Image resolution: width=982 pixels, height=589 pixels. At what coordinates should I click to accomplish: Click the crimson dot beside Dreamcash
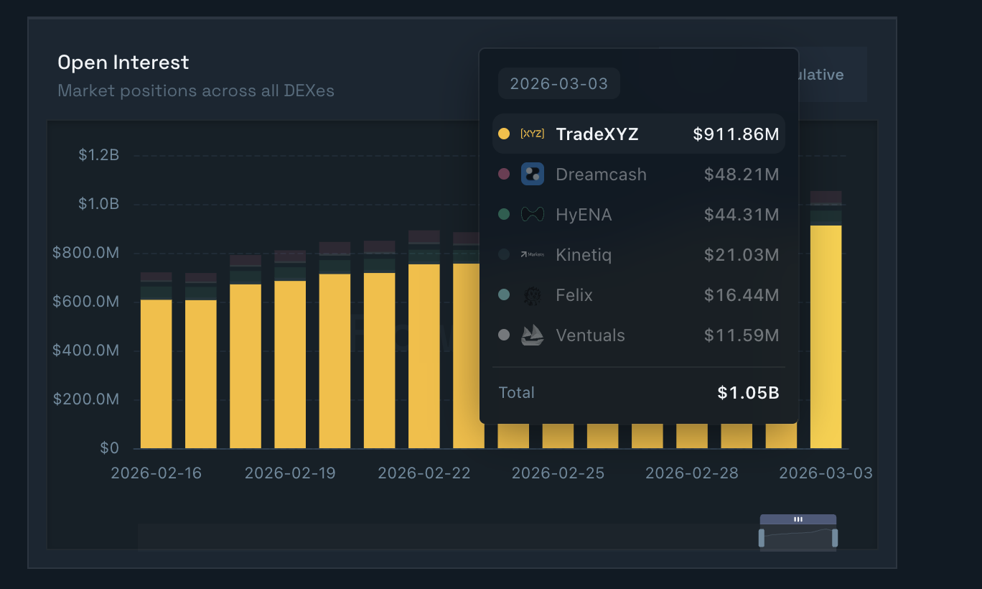[x=503, y=174]
